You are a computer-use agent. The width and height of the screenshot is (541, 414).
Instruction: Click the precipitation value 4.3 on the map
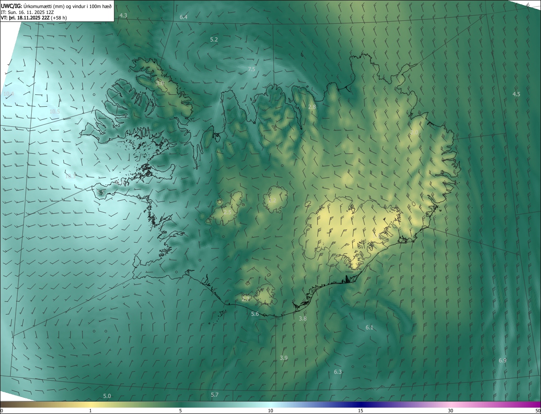tap(123, 16)
